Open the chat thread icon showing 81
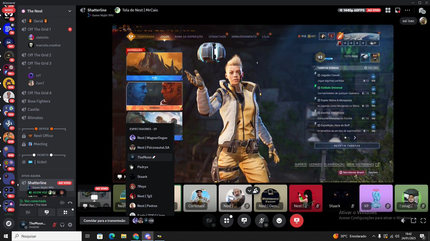Viewport: 430px width, 241px height. pos(422,11)
